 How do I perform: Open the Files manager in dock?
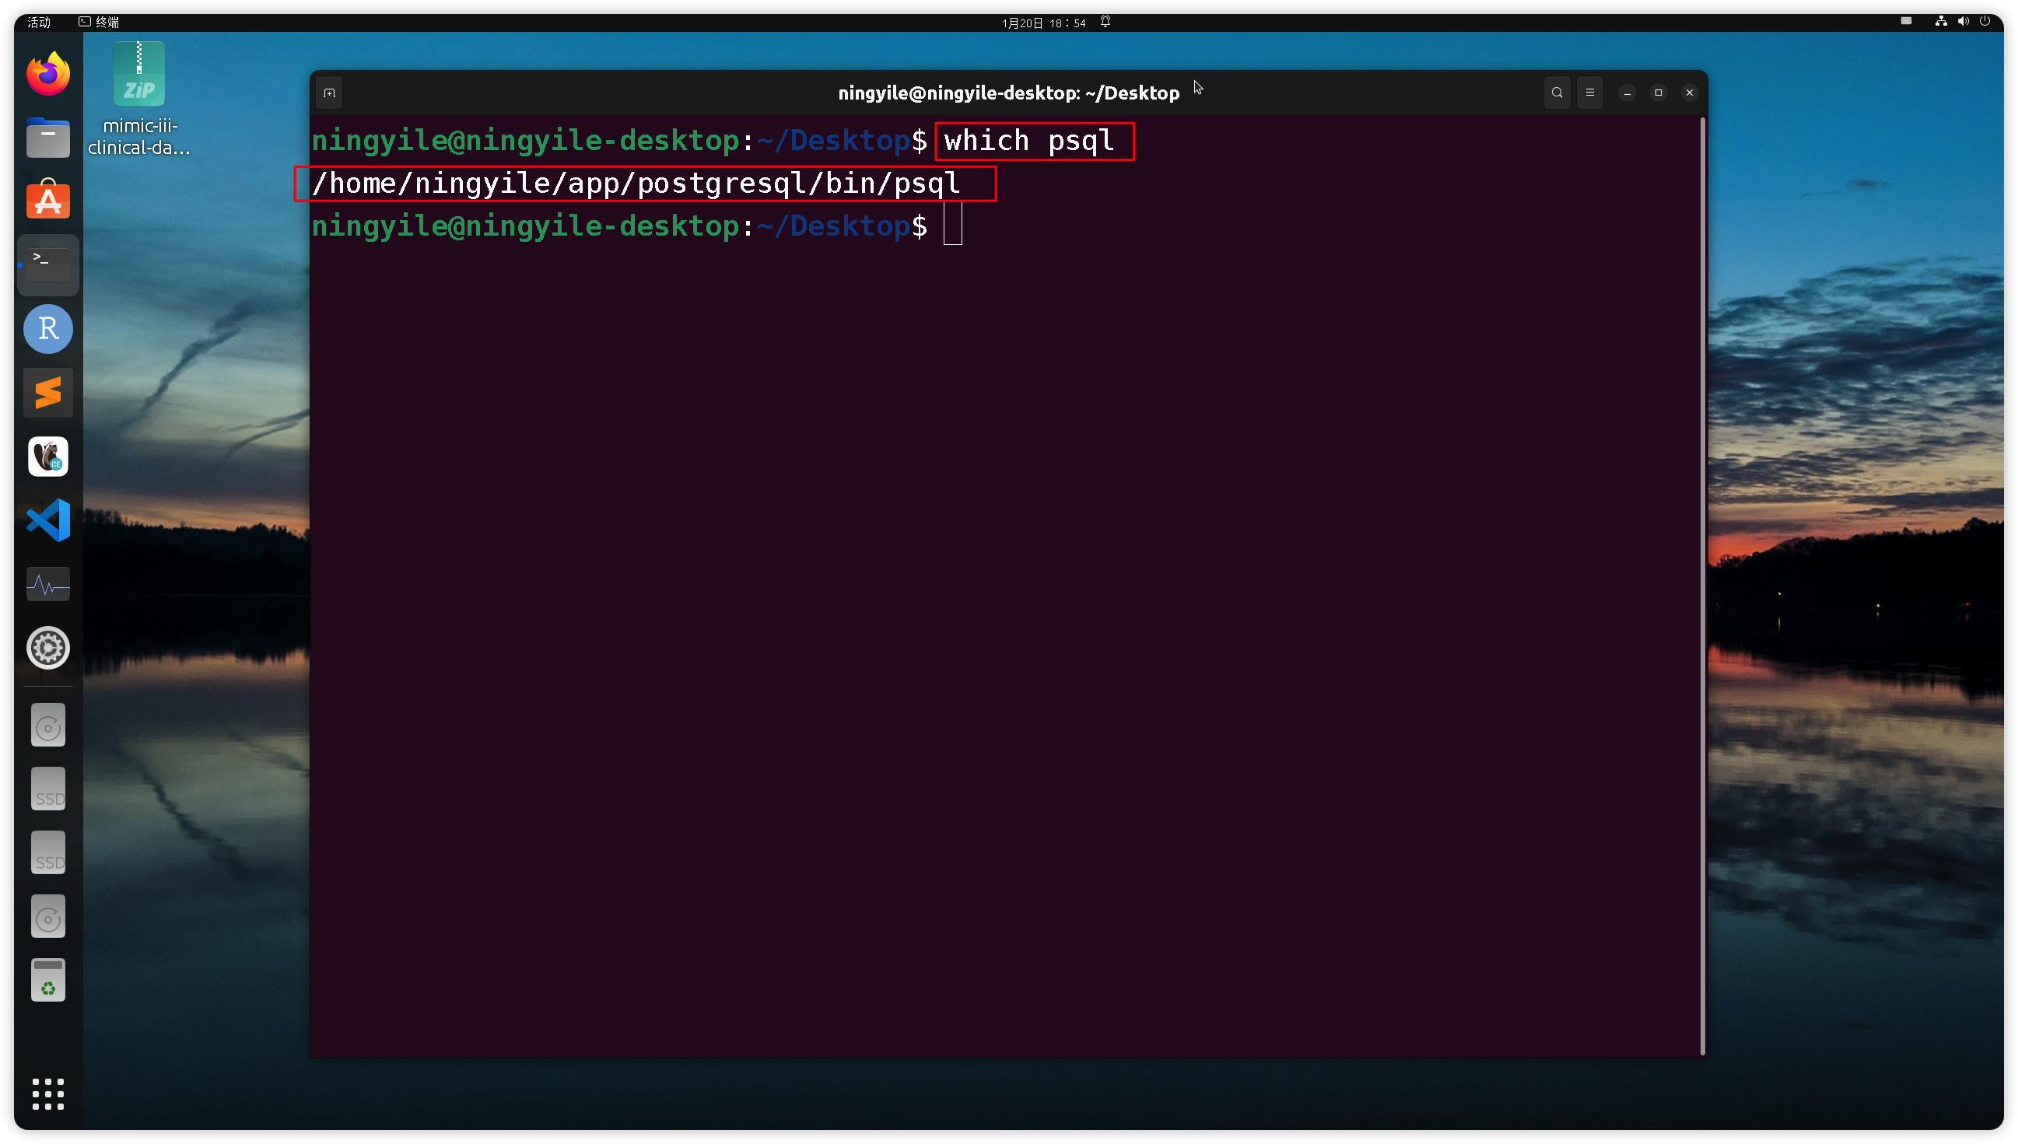click(48, 138)
